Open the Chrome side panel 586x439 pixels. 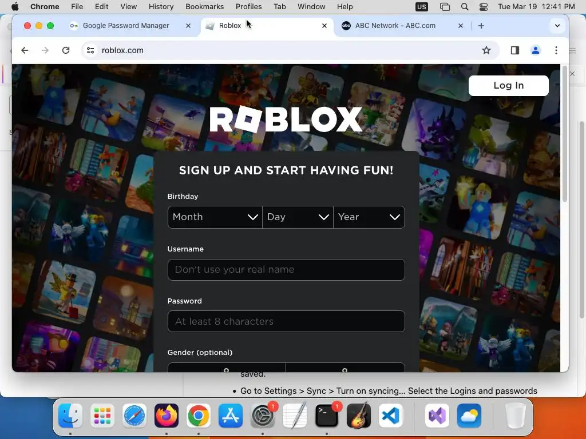(x=515, y=50)
